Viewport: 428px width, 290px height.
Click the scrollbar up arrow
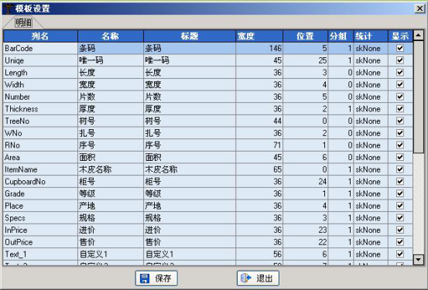click(x=419, y=36)
